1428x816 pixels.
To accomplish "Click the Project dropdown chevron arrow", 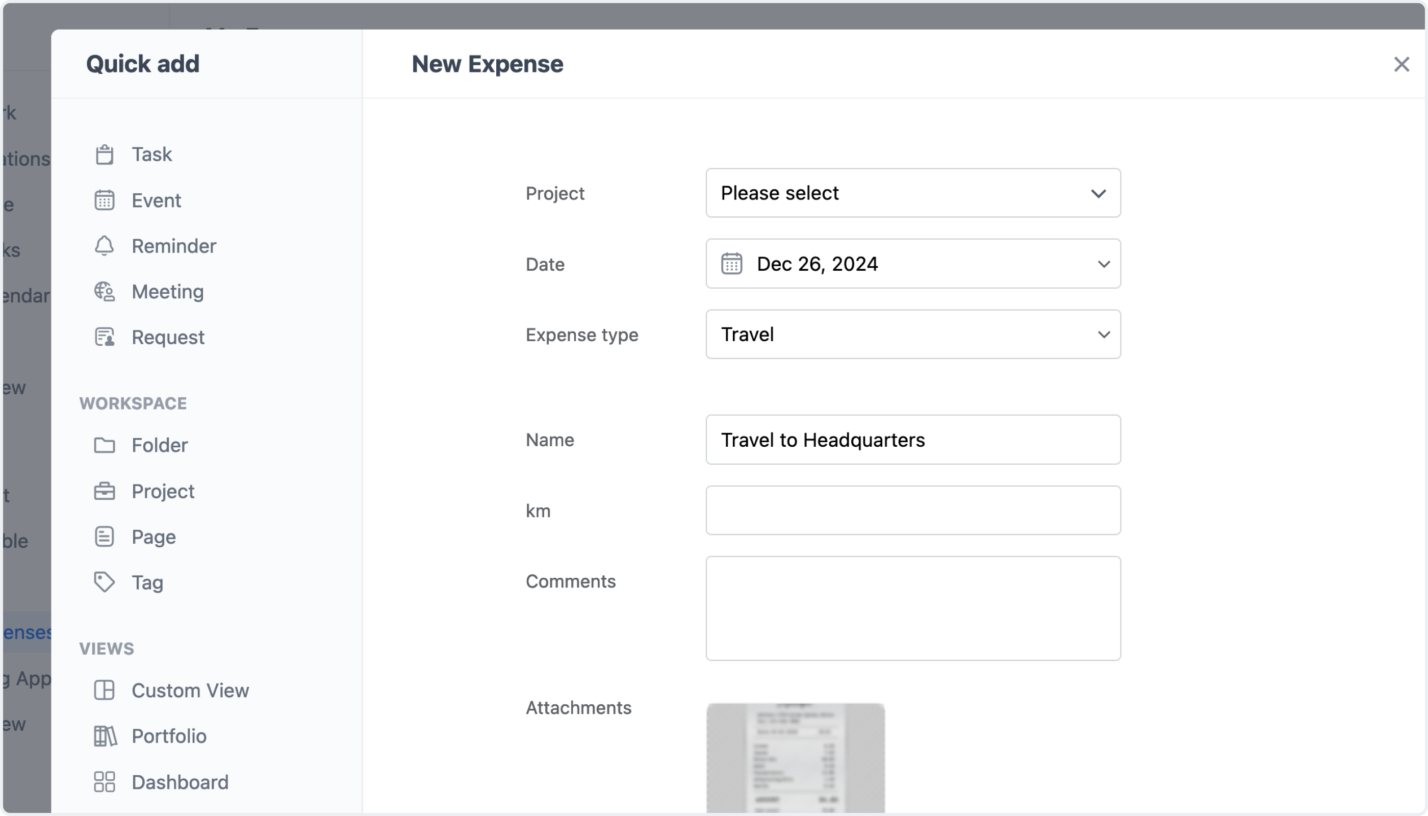I will tap(1099, 193).
